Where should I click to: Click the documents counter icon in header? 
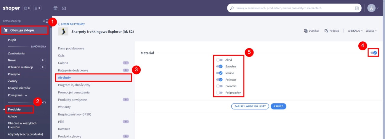click(x=27, y=8)
